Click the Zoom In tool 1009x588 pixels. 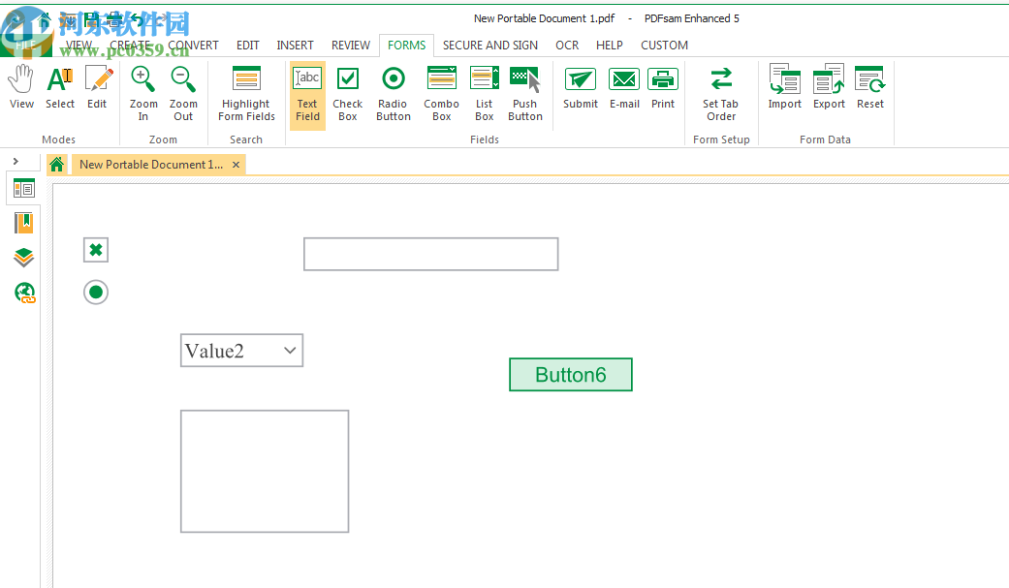[x=142, y=94]
